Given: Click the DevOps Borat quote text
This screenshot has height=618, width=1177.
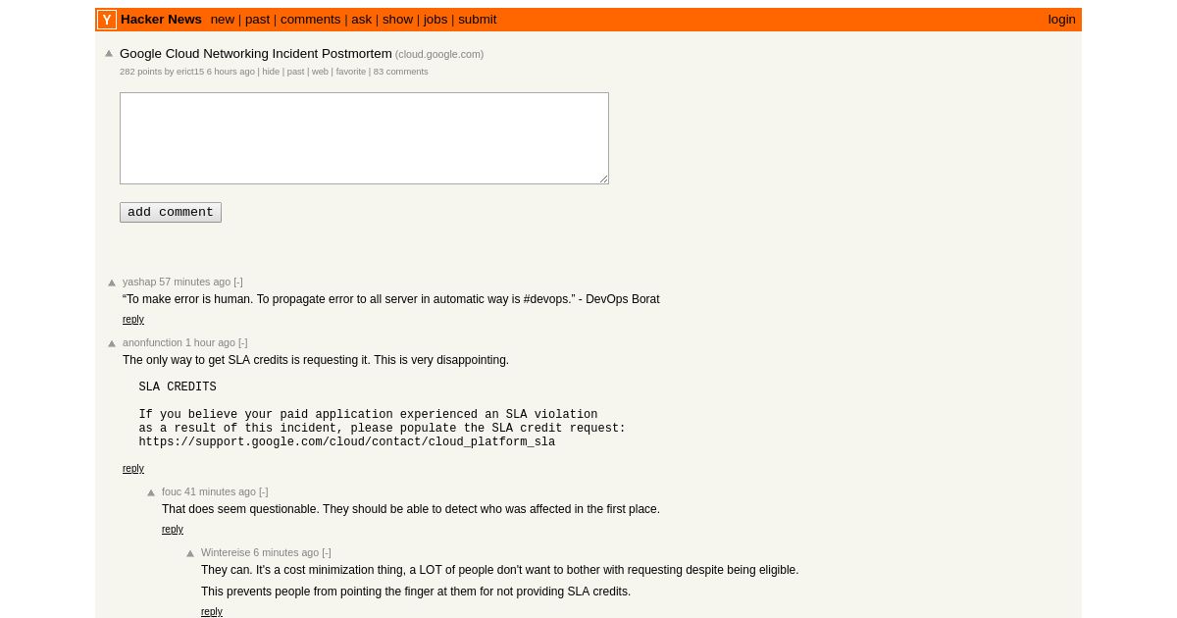Looking at the screenshot, I should point(391,299).
